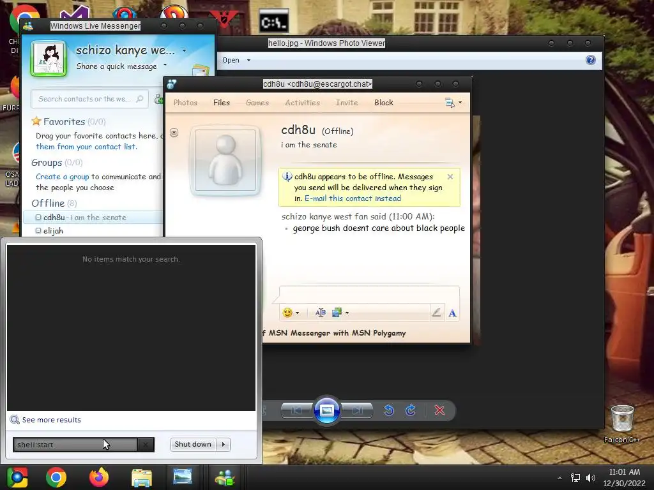Viewport: 654px width, 490px height.
Task: Click the Shut down button
Action: point(193,444)
